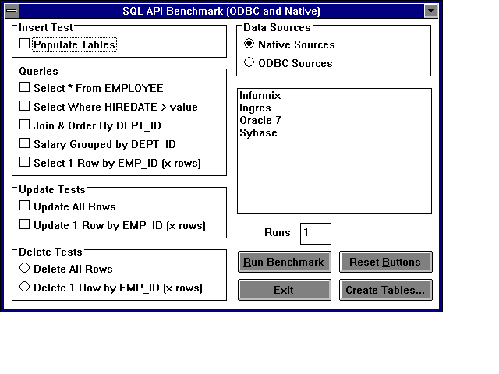Toggle Select 1 Row by EMP_ID query
Screen dimensions: 499x374
point(25,163)
